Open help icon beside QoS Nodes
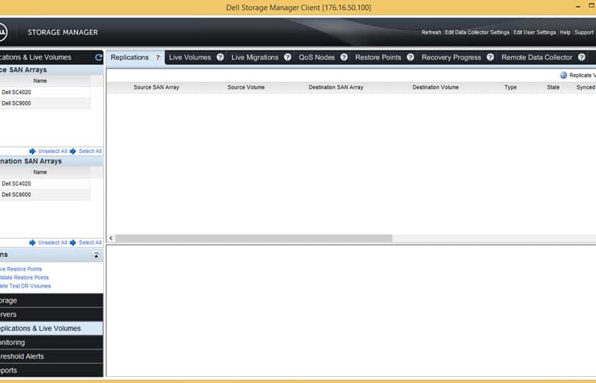596x383 pixels. 344,57
